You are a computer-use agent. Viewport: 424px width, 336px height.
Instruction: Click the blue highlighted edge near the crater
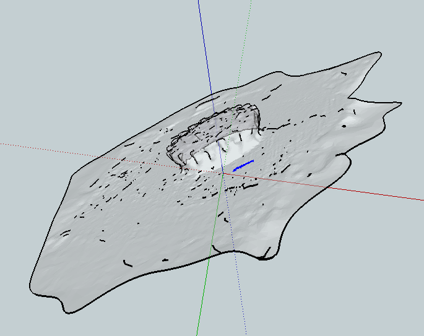[244, 165]
